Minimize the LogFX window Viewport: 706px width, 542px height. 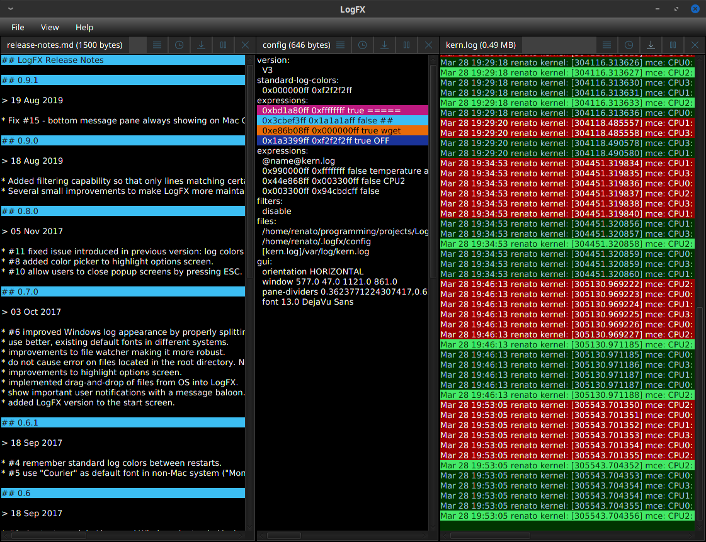point(658,9)
